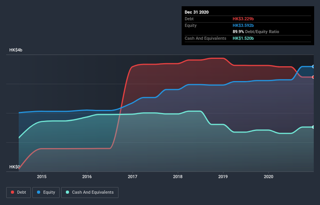The image size is (320, 205).
Task: Click the 2016 x-axis label
Action: pyautogui.click(x=87, y=177)
